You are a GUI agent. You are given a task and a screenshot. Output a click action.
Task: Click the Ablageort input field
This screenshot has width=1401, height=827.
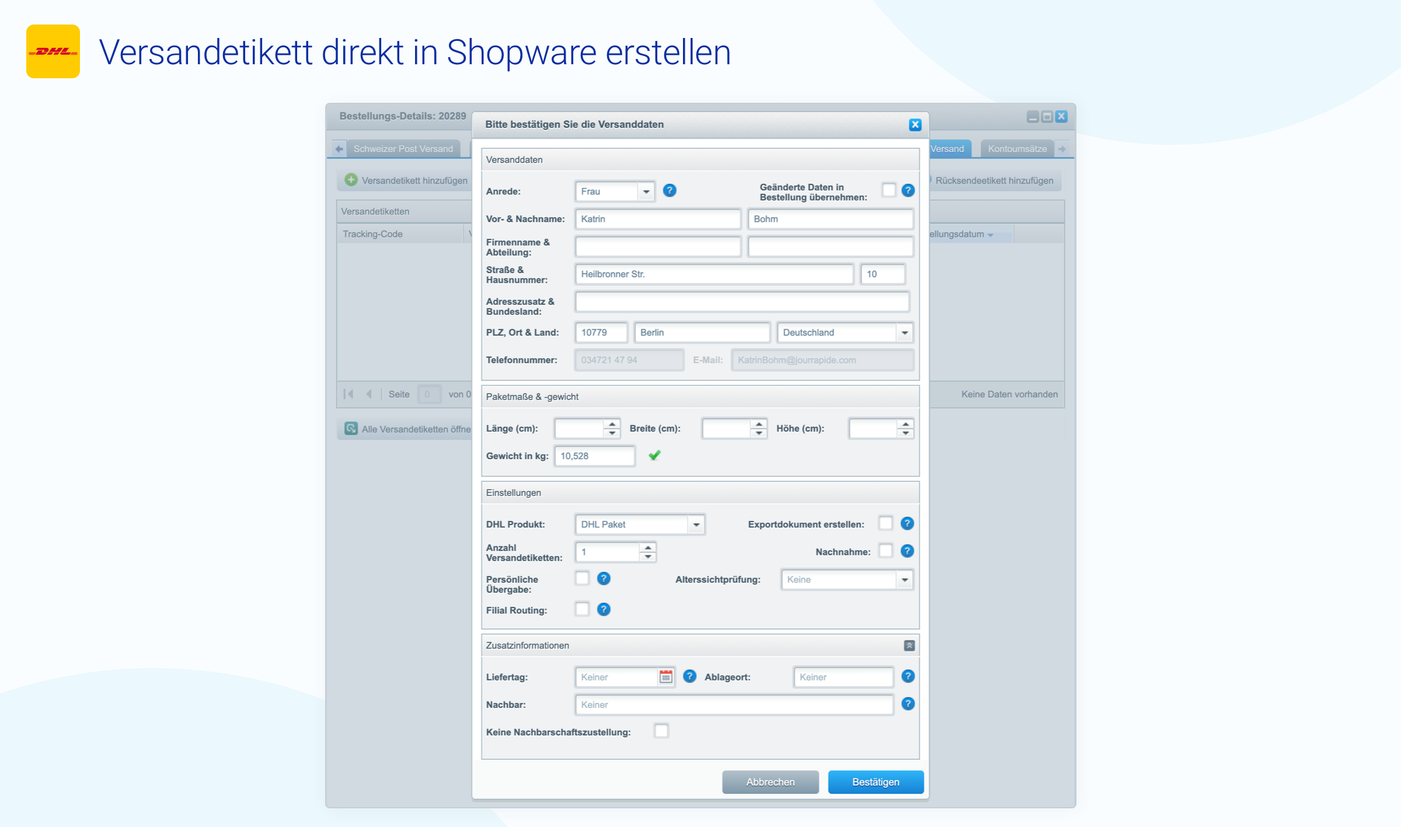pyautogui.click(x=844, y=677)
